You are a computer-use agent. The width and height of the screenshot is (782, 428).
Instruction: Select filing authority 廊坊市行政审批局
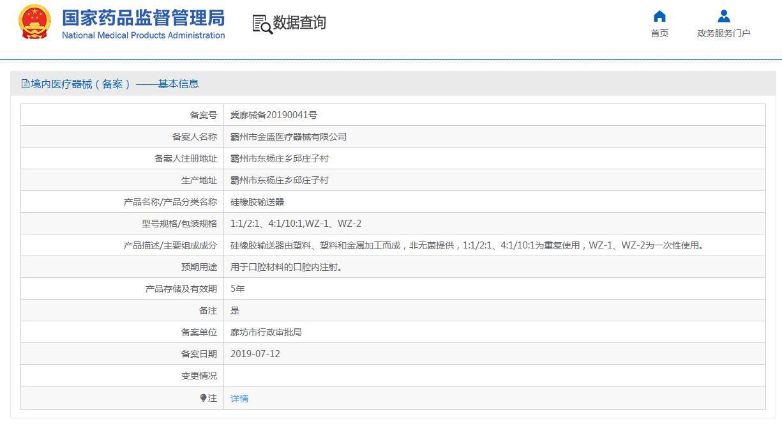click(x=266, y=332)
